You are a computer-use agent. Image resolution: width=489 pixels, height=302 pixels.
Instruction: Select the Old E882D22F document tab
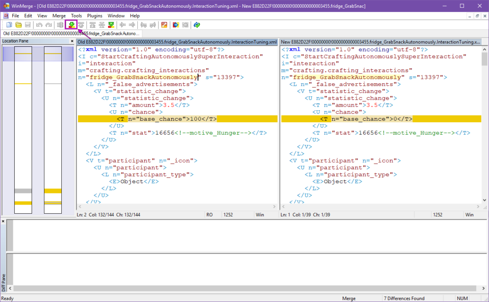[71, 33]
